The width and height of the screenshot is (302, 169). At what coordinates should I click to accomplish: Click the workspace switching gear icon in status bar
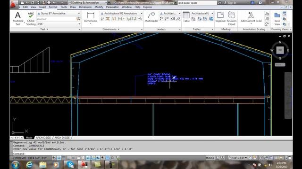click(x=261, y=158)
